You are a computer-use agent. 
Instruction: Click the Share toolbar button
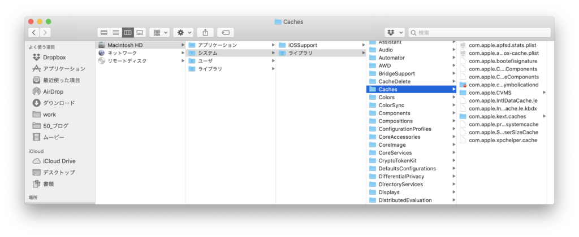pyautogui.click(x=205, y=33)
